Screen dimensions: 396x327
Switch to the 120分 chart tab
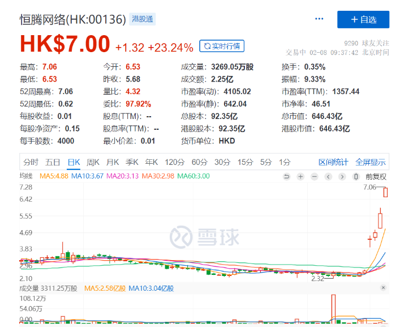point(174,162)
